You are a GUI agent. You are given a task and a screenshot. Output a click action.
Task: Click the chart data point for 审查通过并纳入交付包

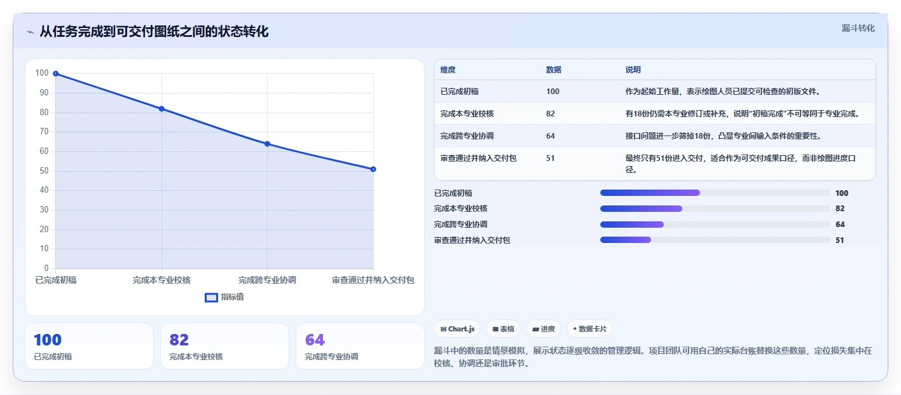coord(373,169)
